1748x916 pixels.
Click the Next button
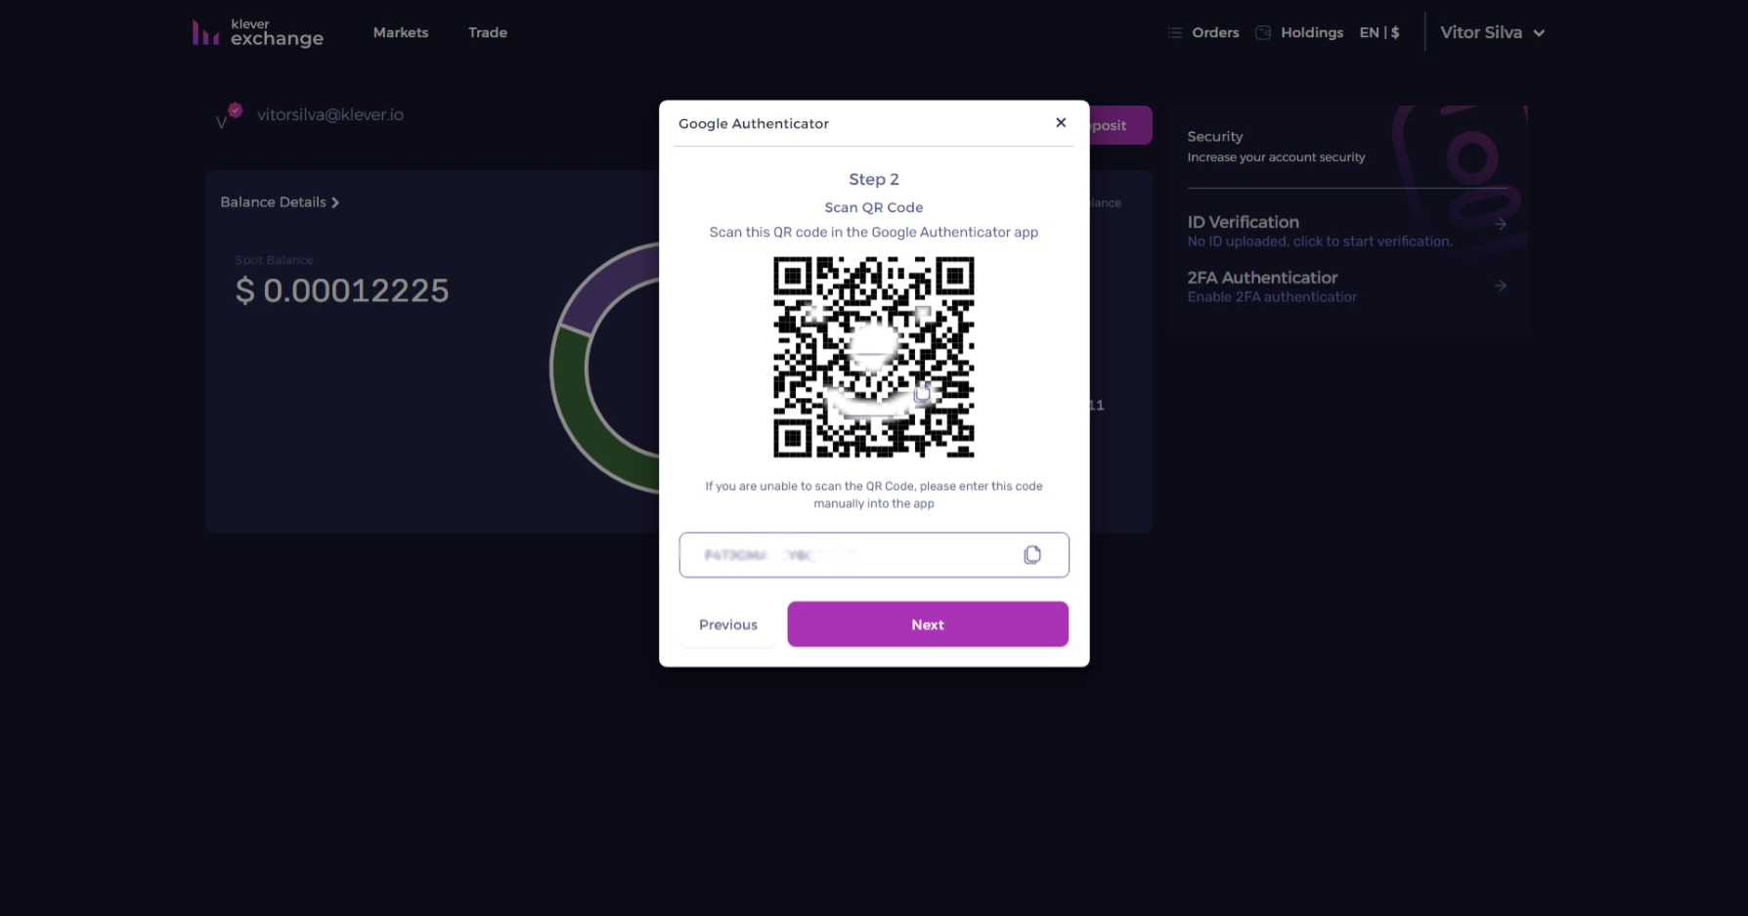pos(927,624)
